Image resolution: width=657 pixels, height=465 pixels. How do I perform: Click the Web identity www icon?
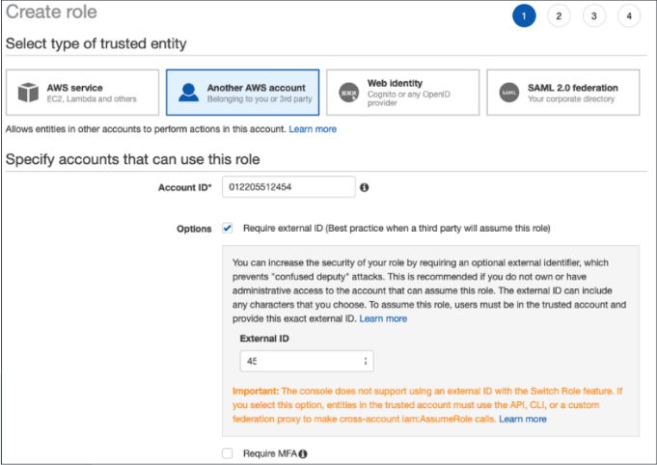click(x=348, y=93)
